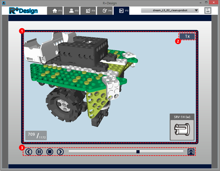The height and width of the screenshot is (171, 220).
Task: Click the 709/1172 step counter
Action: [x=36, y=135]
